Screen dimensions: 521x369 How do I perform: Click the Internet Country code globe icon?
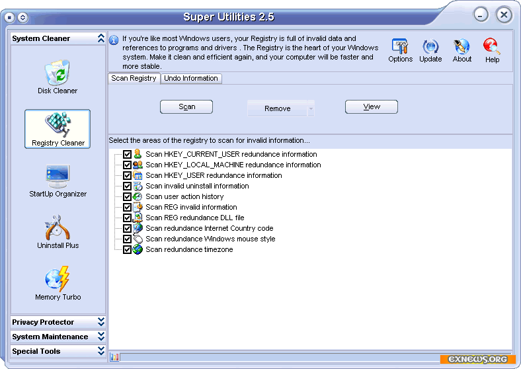[138, 228]
